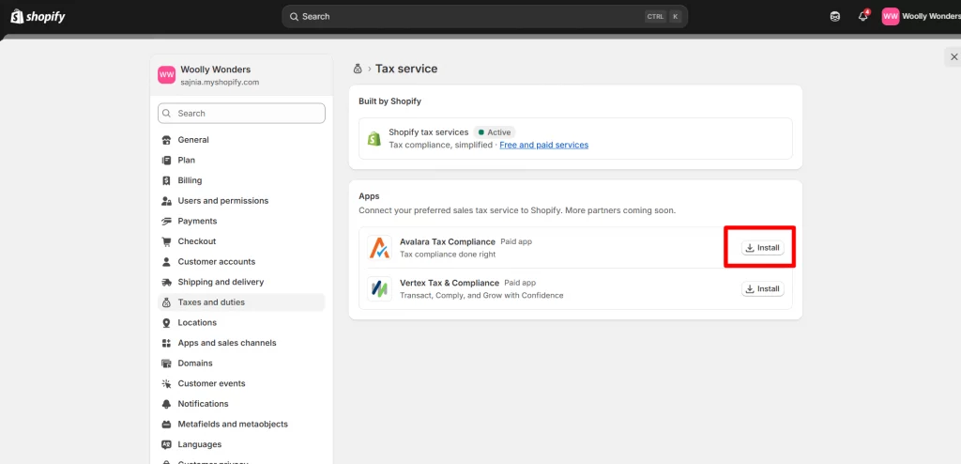The image size is (961, 464).
Task: Open Customer events settings
Action: click(x=241, y=383)
